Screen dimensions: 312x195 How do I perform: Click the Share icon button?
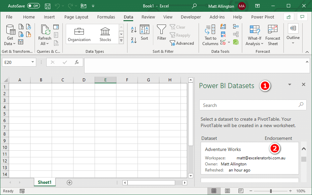[289, 17]
